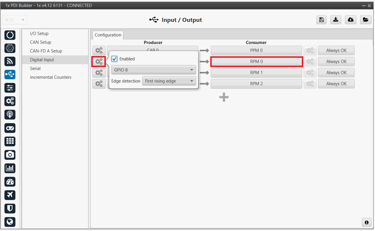Click the camera sidebar icon
Viewport: 375px width, 231px height.
pyautogui.click(x=10, y=155)
